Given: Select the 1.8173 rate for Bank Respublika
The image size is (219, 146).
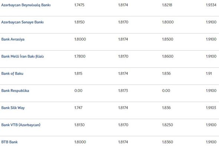Looking at the screenshot, I should click(x=123, y=91).
